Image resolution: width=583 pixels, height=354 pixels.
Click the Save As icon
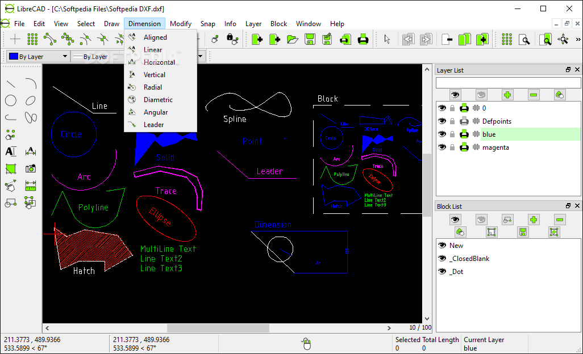click(x=327, y=39)
